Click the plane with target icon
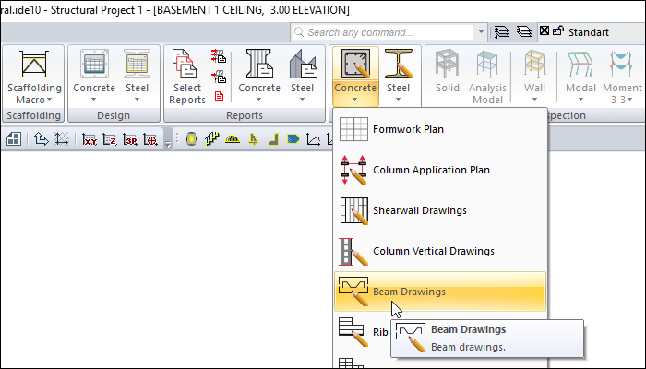Screen dimensions: 646x369 (x=150, y=139)
